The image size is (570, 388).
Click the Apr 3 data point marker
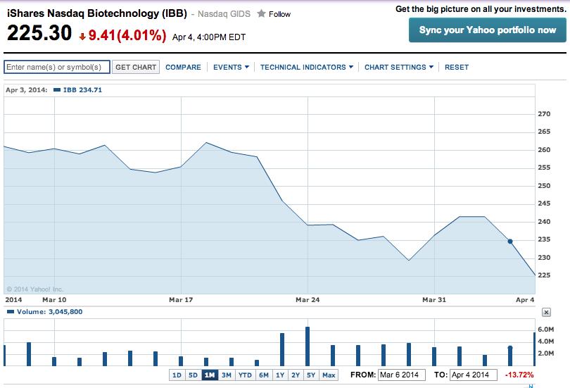pyautogui.click(x=510, y=242)
